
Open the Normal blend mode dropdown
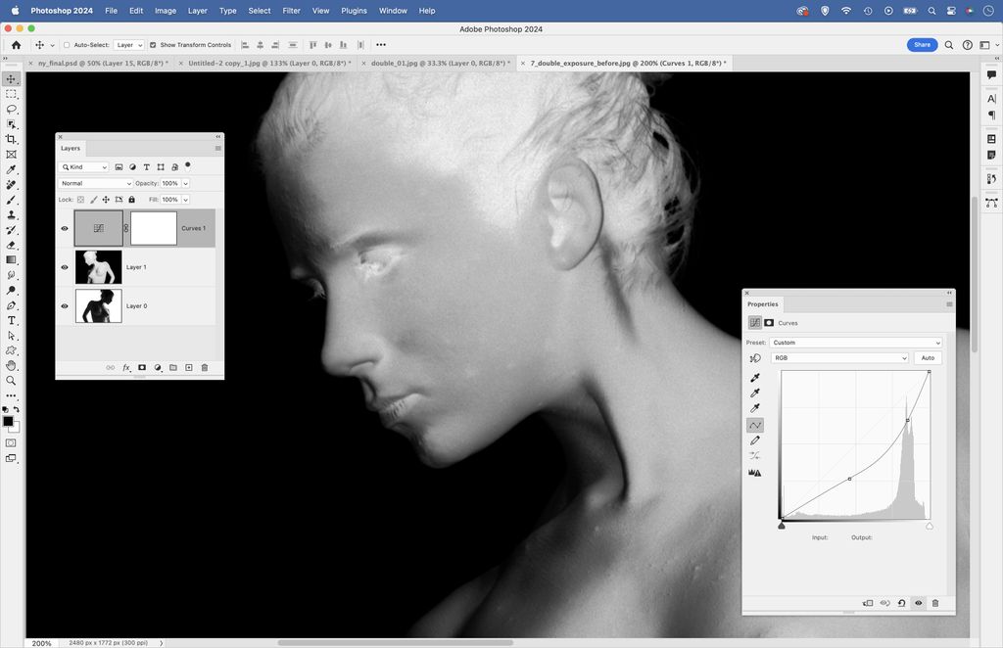tap(96, 183)
